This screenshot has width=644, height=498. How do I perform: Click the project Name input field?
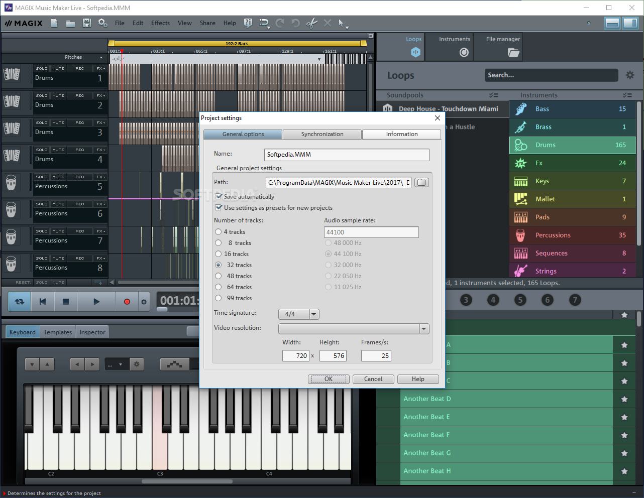click(347, 155)
